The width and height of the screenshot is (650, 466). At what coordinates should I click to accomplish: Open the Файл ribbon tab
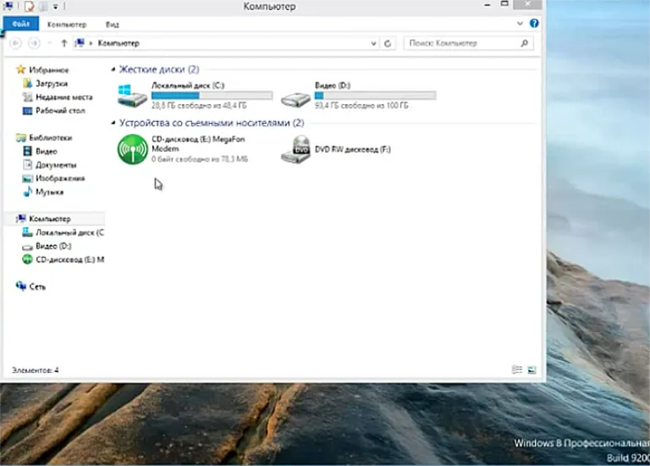(x=20, y=24)
